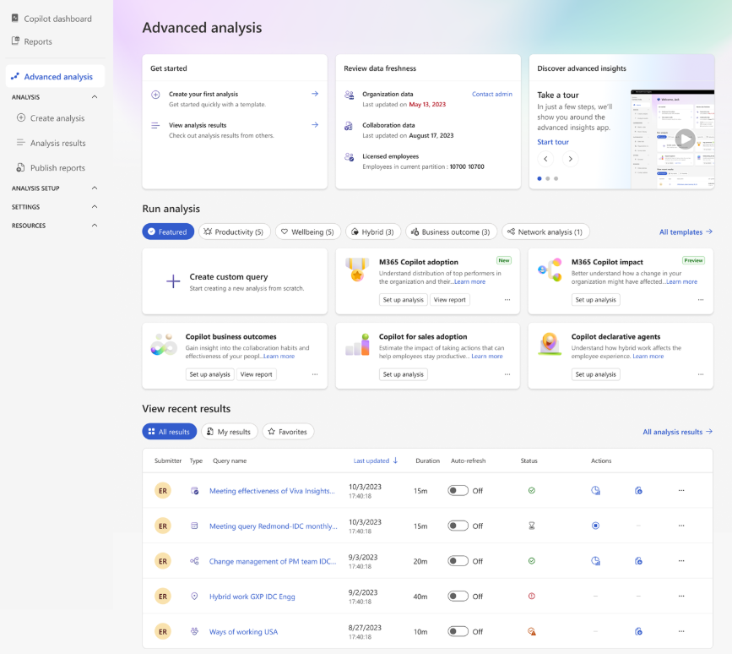Stop the running Meeting query Redmond-IDC
732x654 pixels.
click(x=596, y=526)
